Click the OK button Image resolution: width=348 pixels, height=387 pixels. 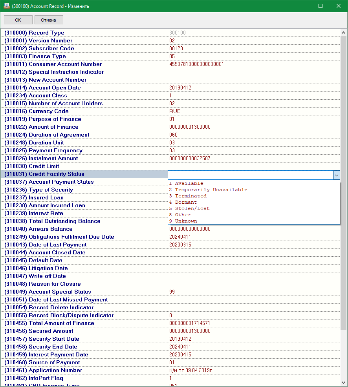pyautogui.click(x=18, y=20)
